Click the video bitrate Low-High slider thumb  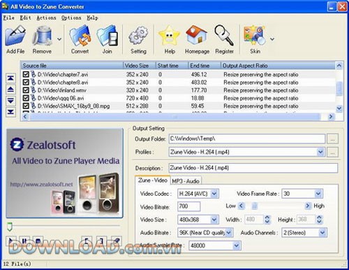point(255,206)
